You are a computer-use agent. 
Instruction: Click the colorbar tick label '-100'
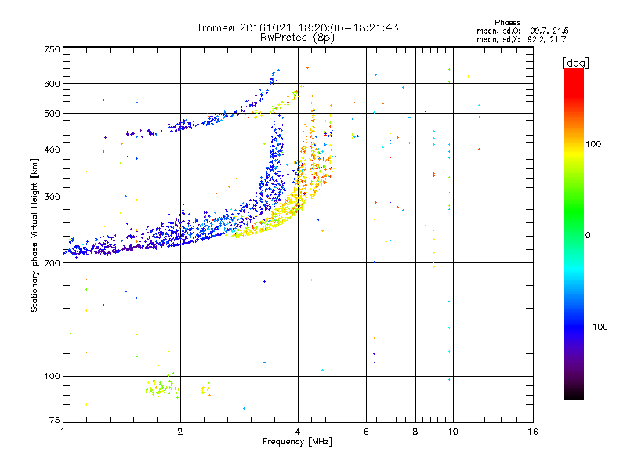tap(596, 327)
